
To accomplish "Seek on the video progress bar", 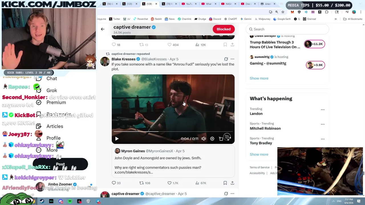I will tap(173, 132).
